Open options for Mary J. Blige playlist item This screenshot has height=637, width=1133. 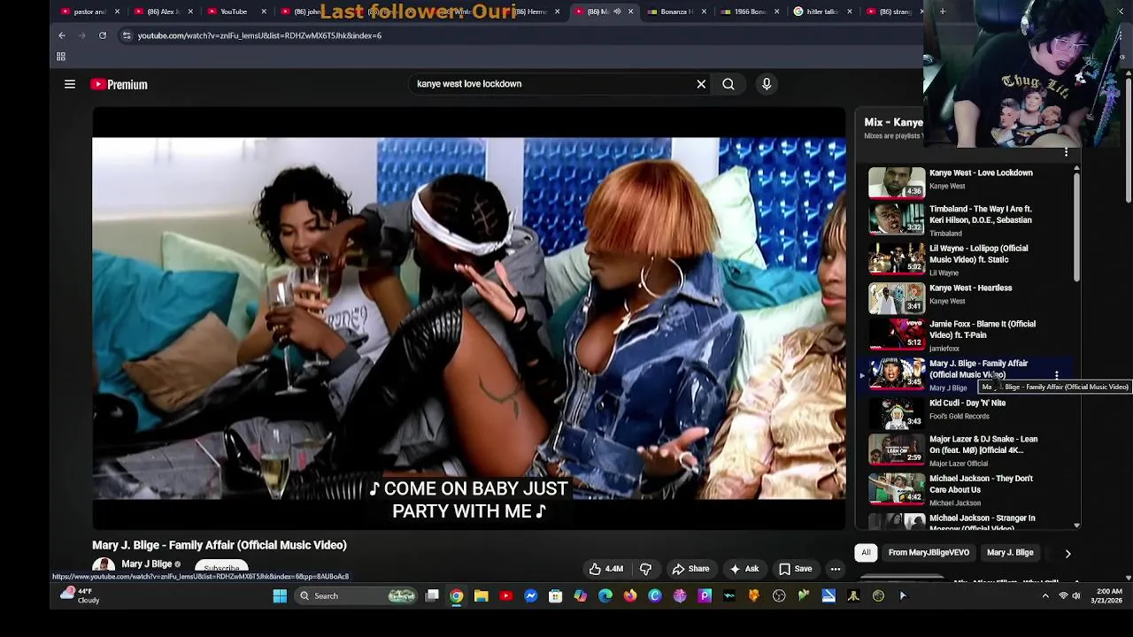click(1056, 375)
